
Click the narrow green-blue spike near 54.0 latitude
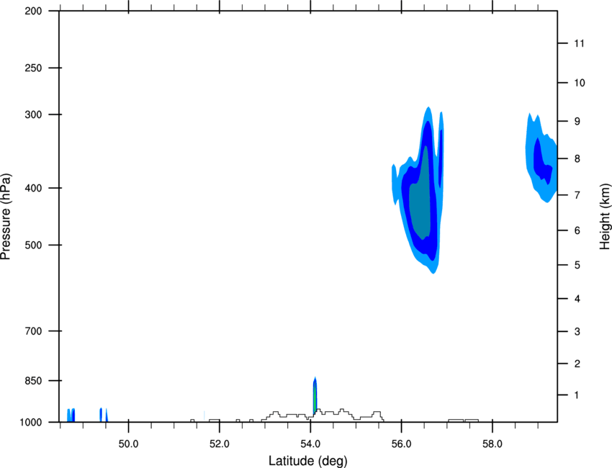click(x=315, y=395)
